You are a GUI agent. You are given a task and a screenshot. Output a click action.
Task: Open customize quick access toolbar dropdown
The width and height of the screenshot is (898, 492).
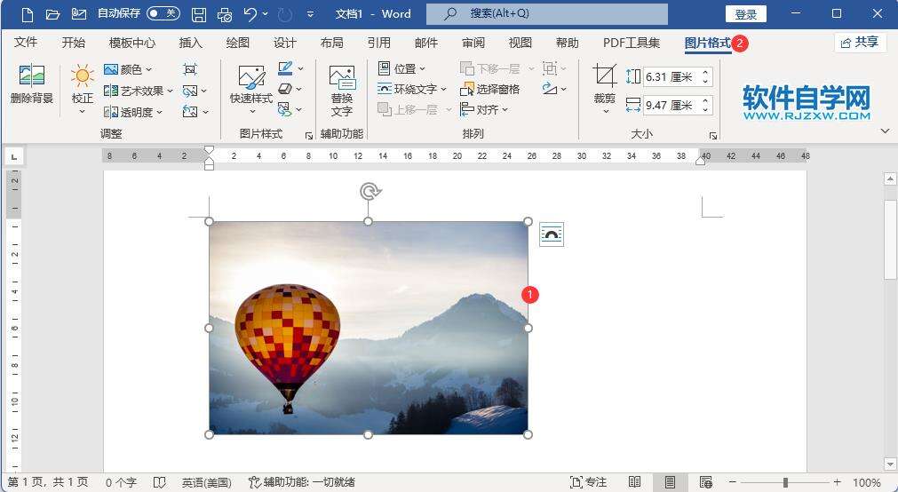click(310, 13)
